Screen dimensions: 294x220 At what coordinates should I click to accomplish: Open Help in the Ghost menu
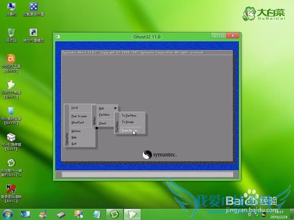74,137
